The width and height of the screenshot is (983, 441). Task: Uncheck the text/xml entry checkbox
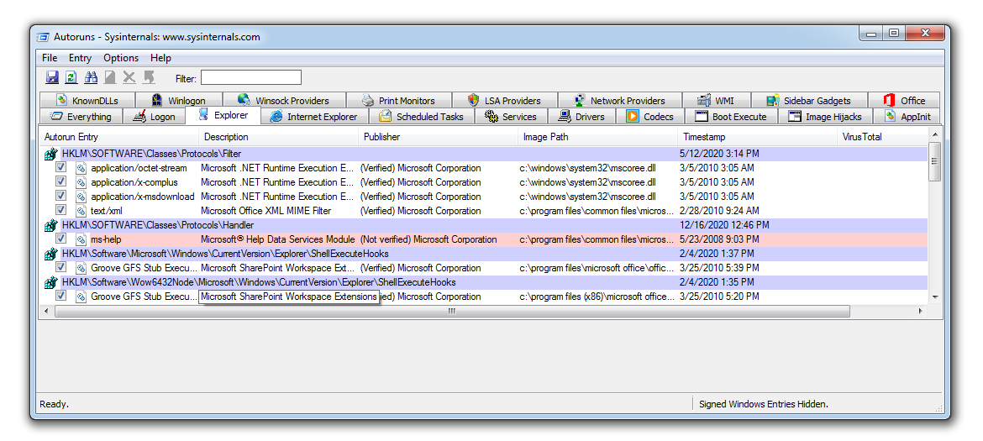pyautogui.click(x=60, y=210)
